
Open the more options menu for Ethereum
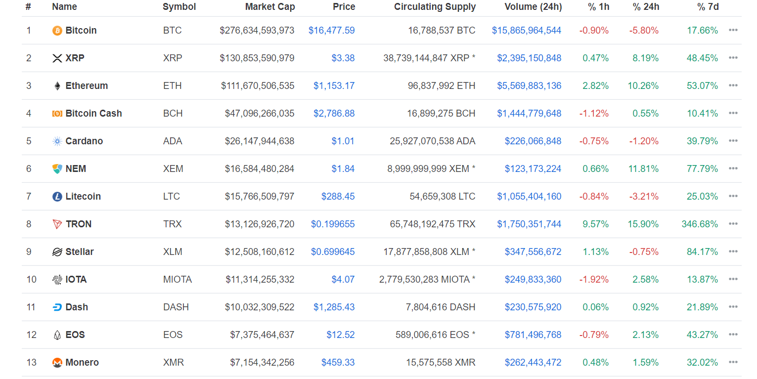[733, 85]
